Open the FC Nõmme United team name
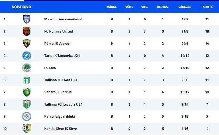The width and height of the screenshot is (219, 135). pos(59,31)
